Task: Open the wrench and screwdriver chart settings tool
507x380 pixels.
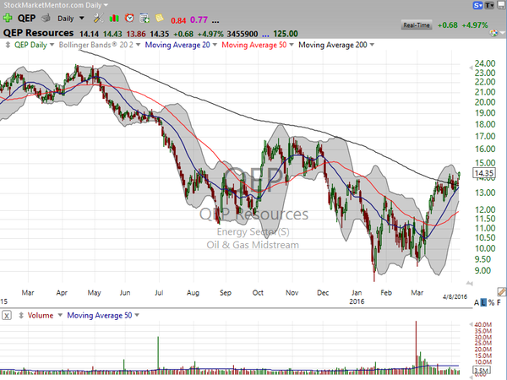Action: click(x=98, y=18)
